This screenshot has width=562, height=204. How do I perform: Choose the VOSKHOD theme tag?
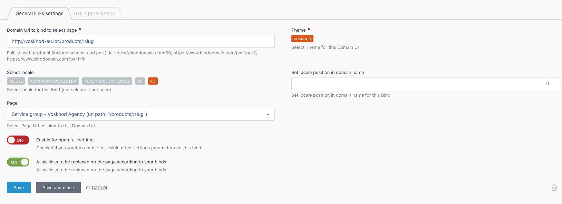click(302, 39)
